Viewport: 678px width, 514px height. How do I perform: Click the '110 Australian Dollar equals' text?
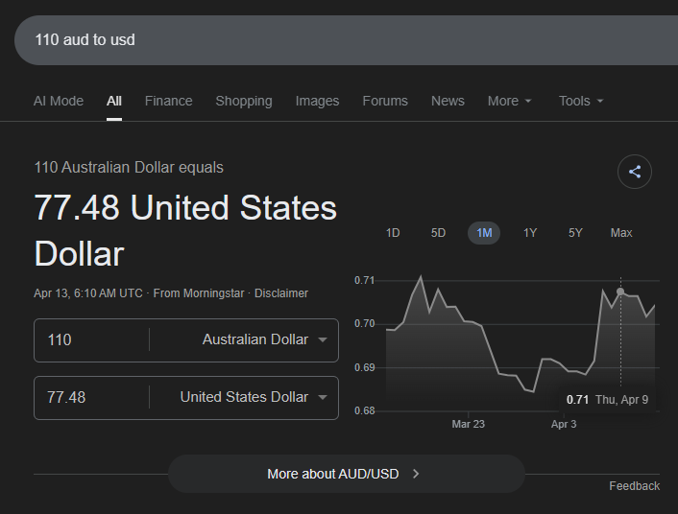tap(129, 168)
